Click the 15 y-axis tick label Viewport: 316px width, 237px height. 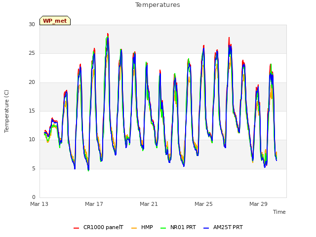32,111
